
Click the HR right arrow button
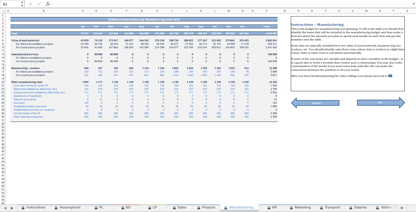pyautogui.click(x=381, y=103)
